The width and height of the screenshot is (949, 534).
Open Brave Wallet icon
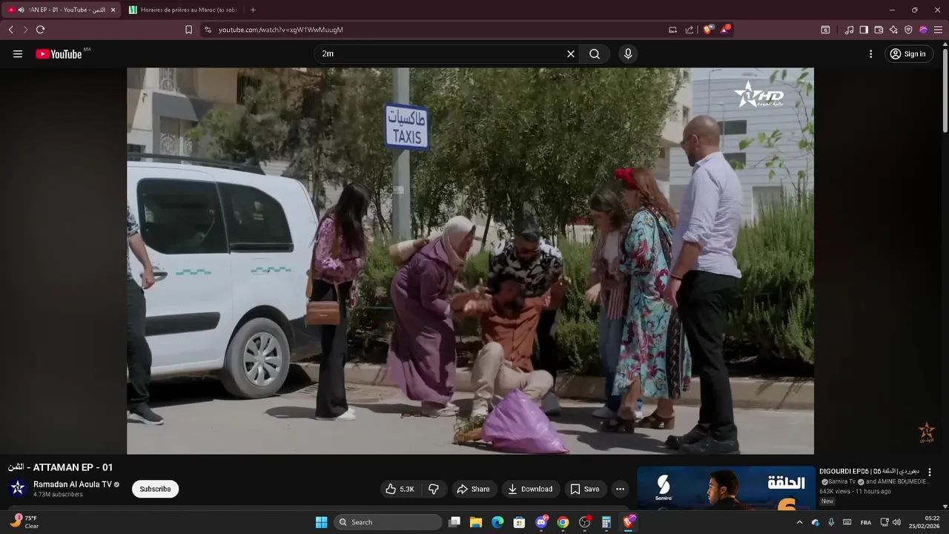click(879, 30)
